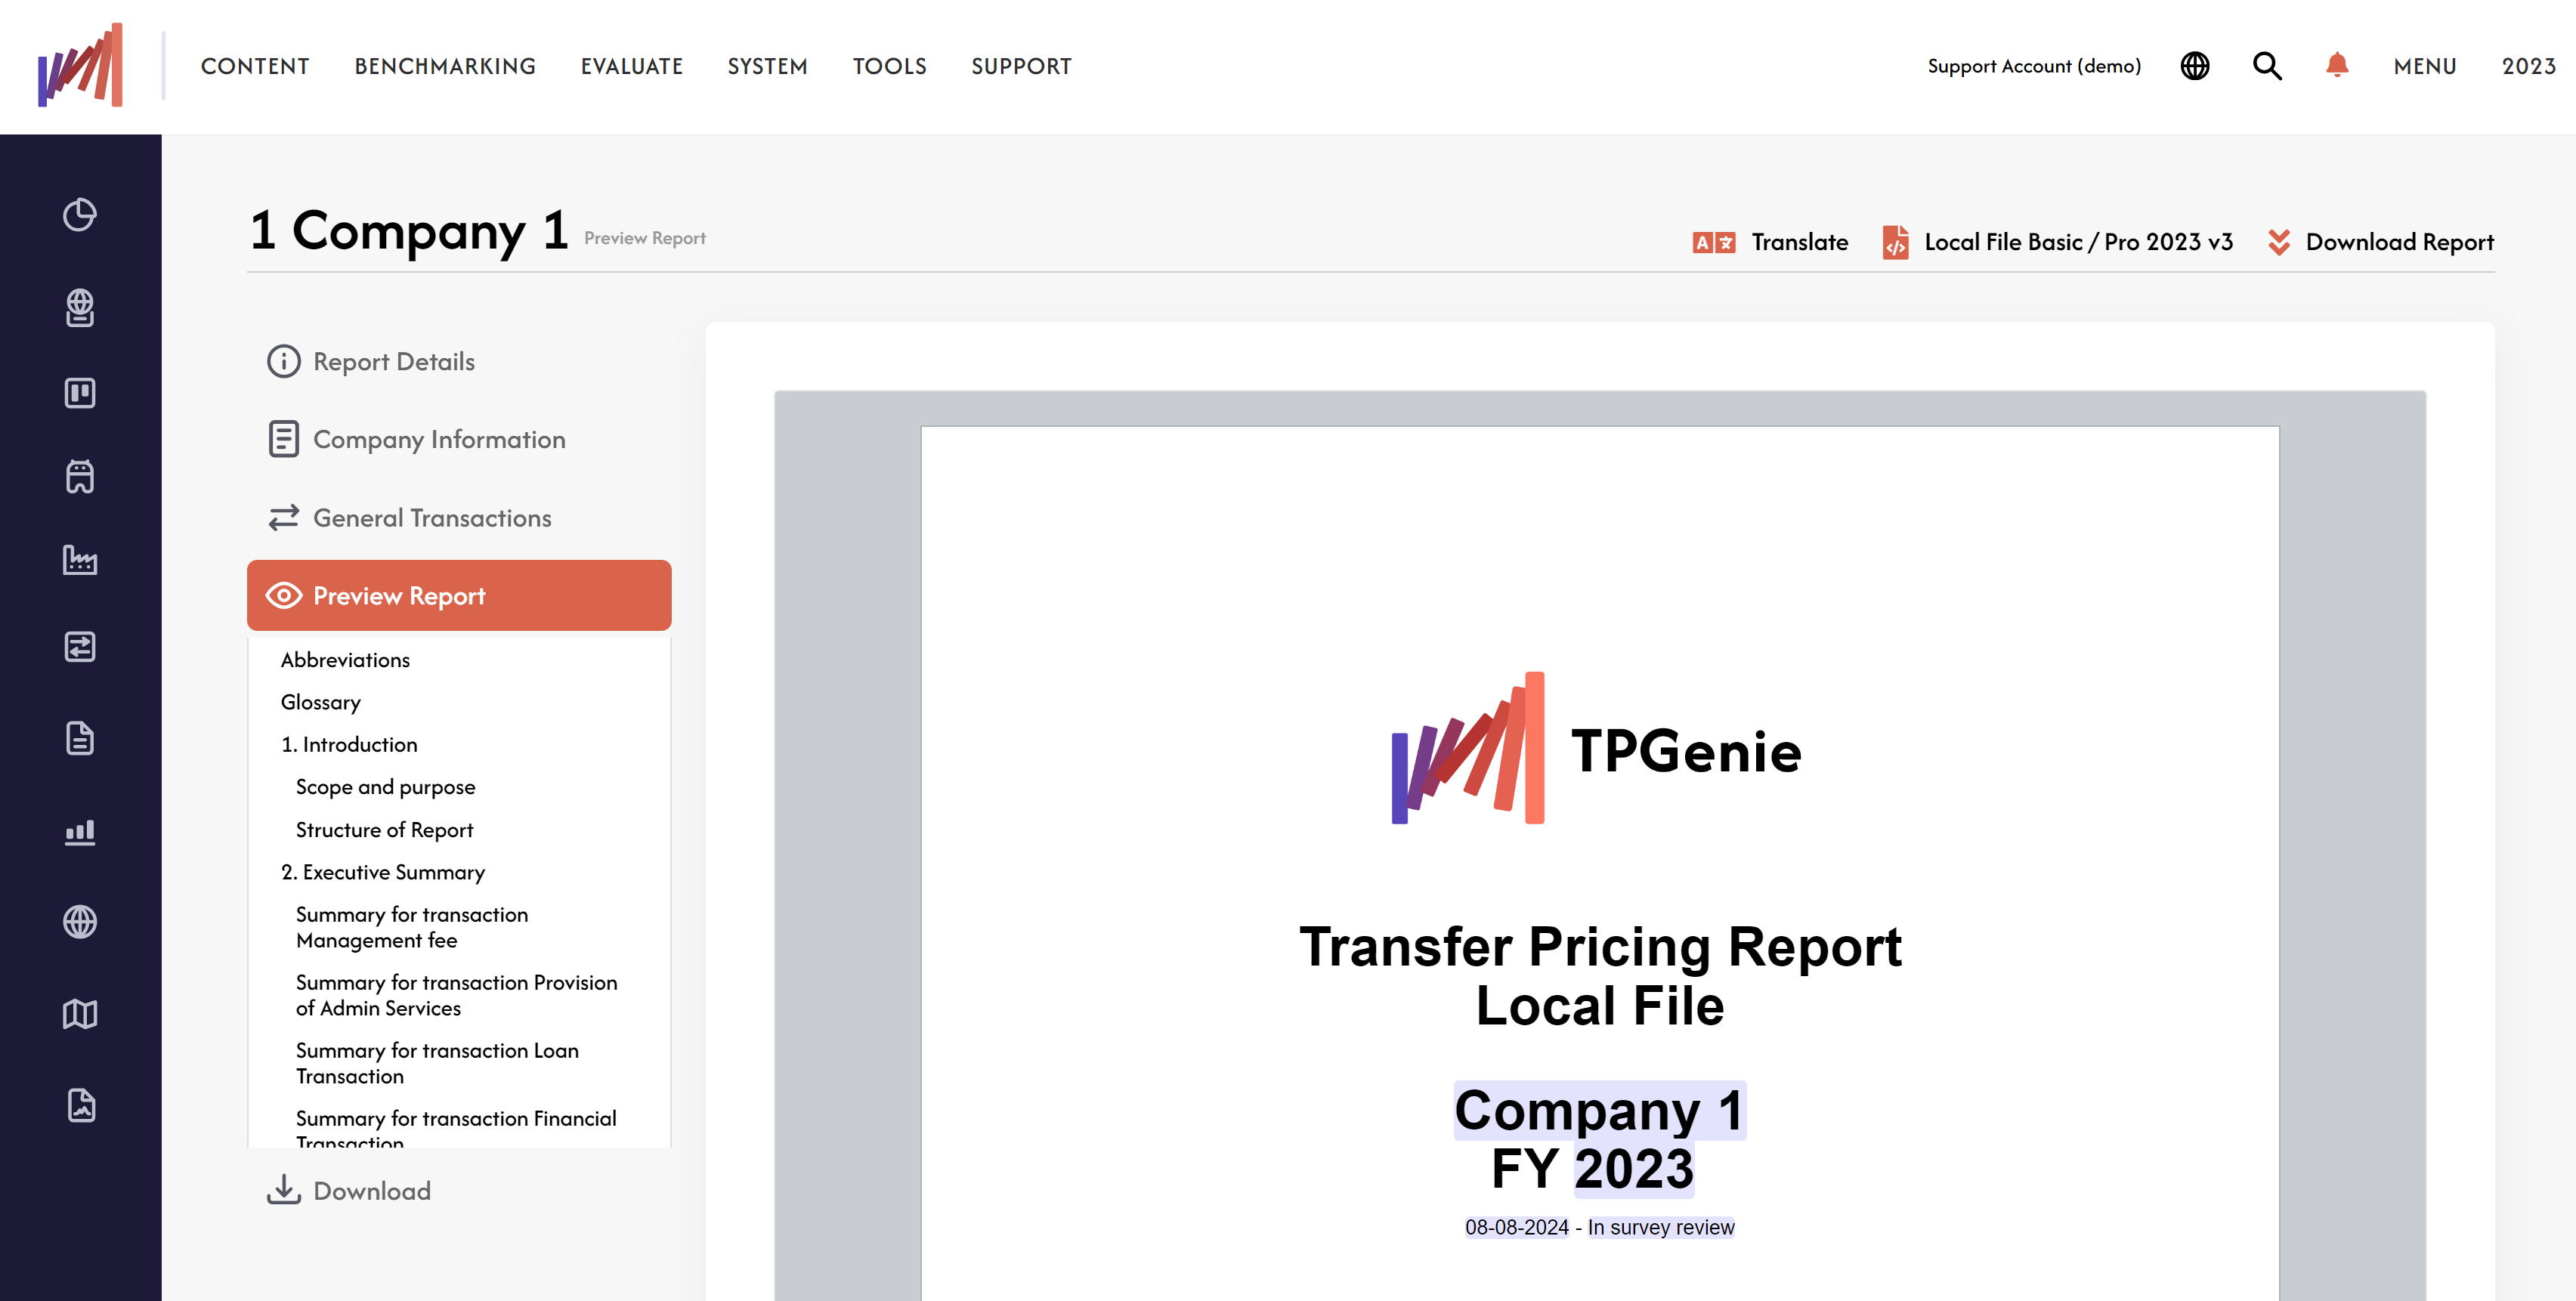Select the Preview Report section

pyautogui.click(x=459, y=595)
